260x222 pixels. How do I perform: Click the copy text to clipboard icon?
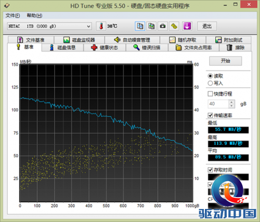[140, 26]
